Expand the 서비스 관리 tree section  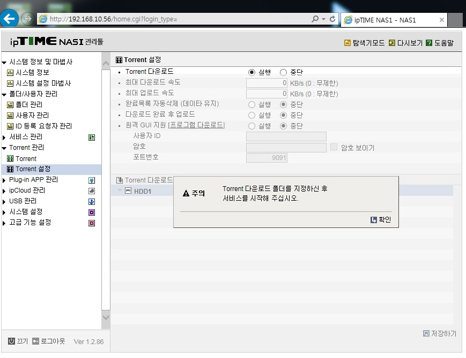coord(4,138)
